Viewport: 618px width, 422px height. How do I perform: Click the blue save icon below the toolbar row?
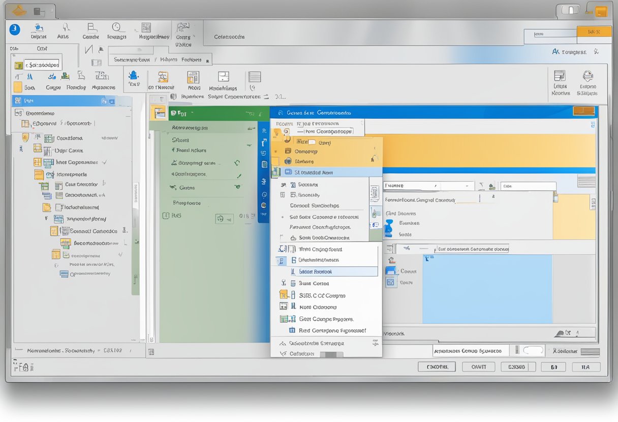[x=391, y=271]
